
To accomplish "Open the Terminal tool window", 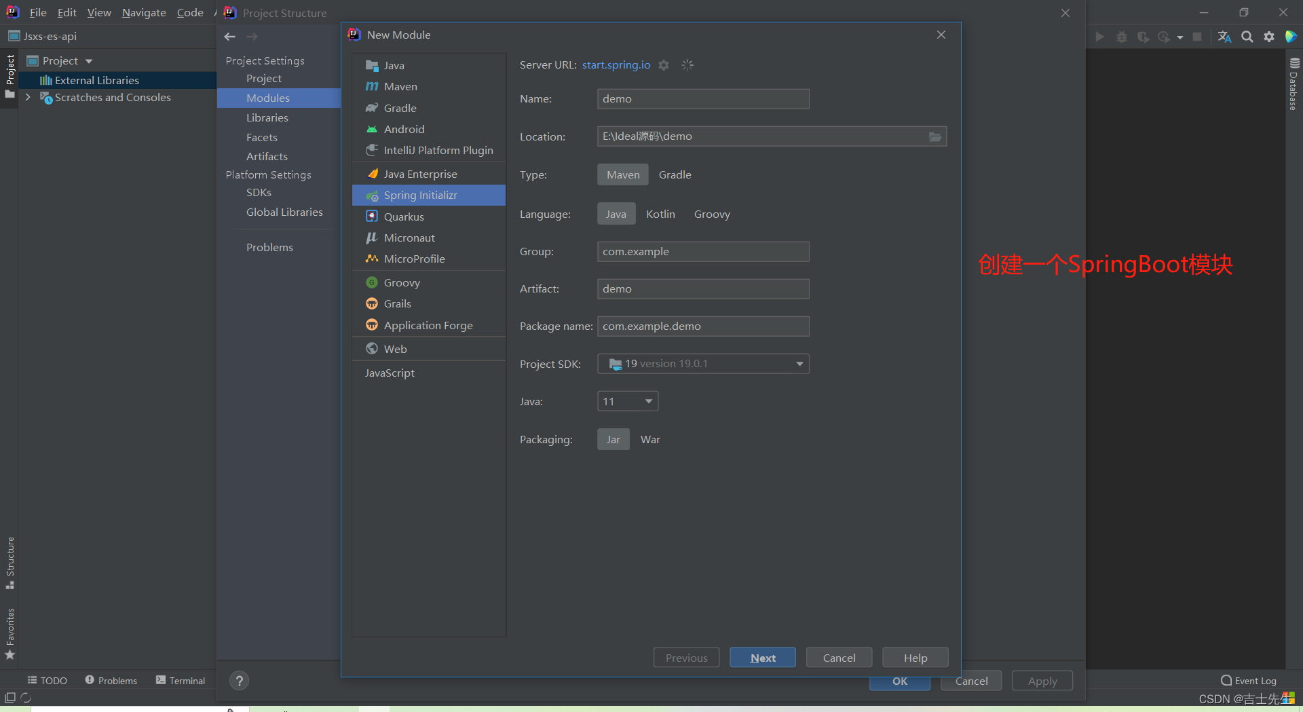I will 181,680.
